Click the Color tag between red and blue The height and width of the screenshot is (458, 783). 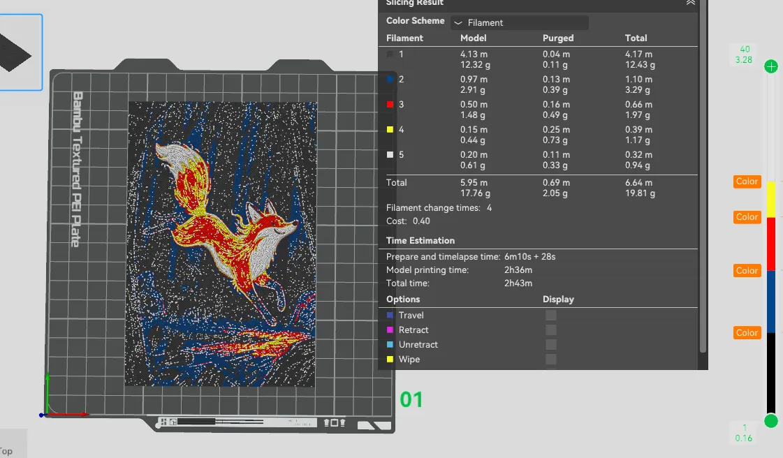tap(747, 270)
